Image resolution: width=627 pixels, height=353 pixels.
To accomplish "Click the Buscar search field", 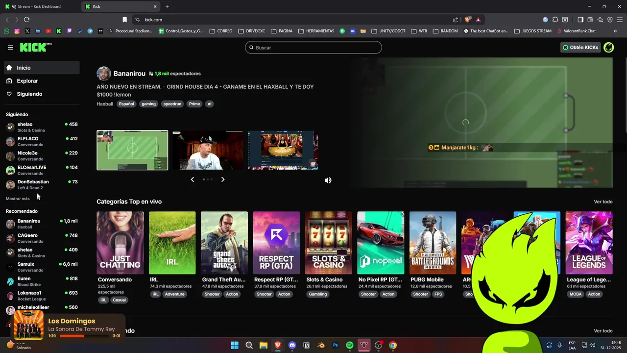I will pos(313,48).
